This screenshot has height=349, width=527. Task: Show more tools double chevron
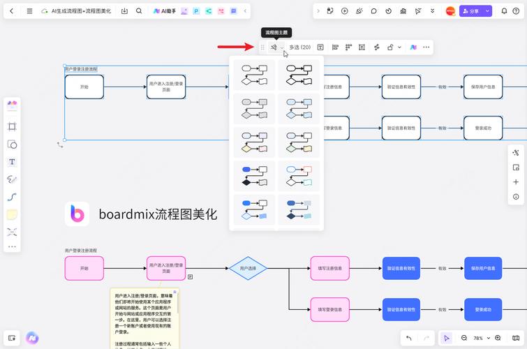433,11
